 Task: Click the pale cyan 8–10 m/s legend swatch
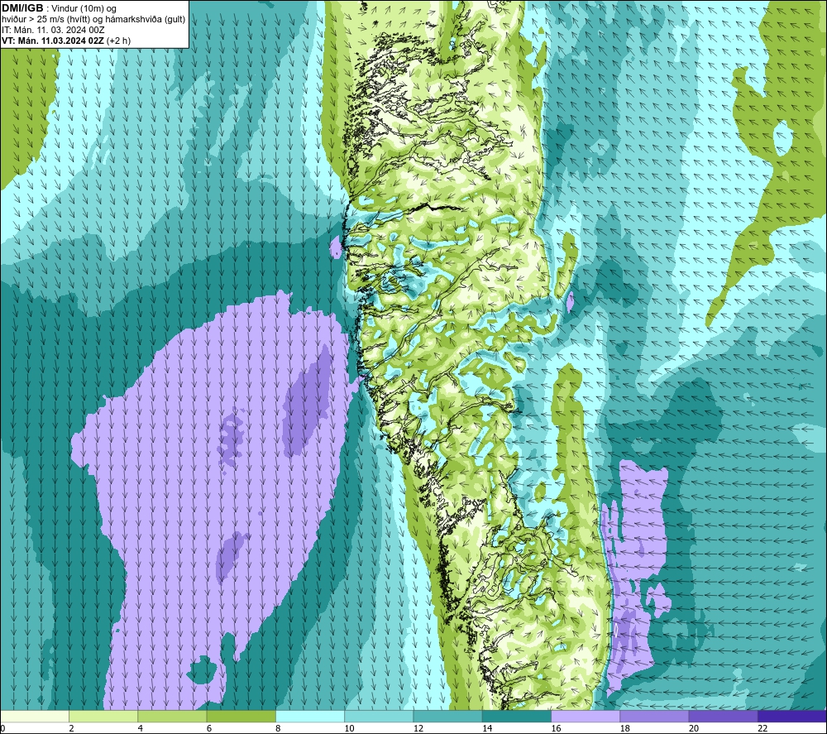coord(310,716)
